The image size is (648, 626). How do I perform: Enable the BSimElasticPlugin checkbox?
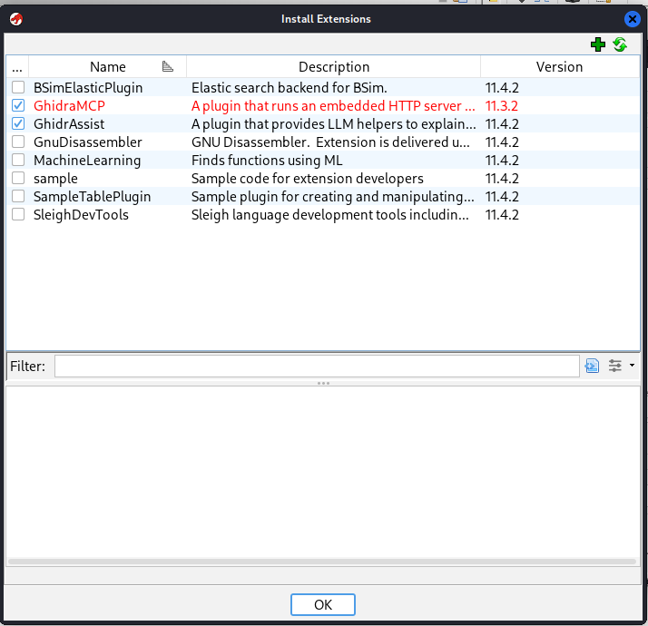pyautogui.click(x=18, y=88)
